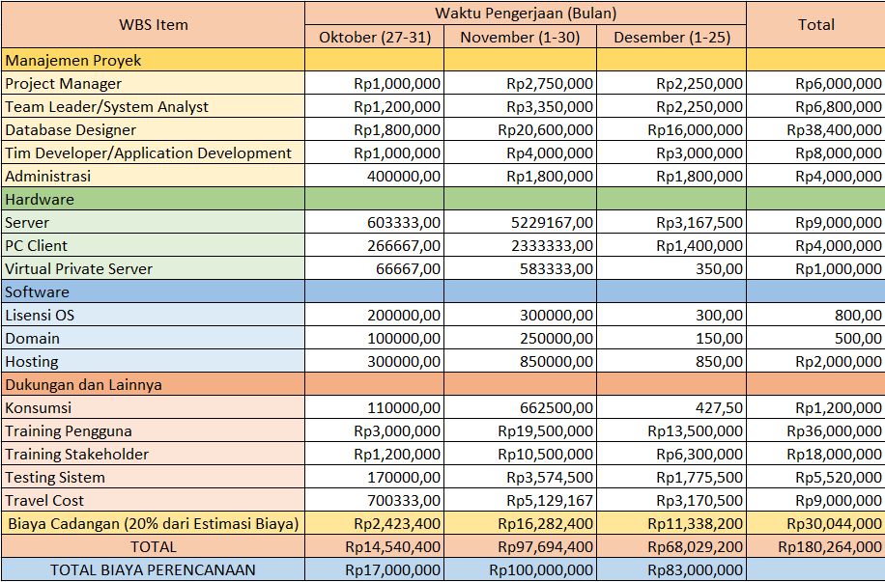This screenshot has height=582, width=885.
Task: Select Database Designer November value Rp20,600,000
Action: pos(521,129)
